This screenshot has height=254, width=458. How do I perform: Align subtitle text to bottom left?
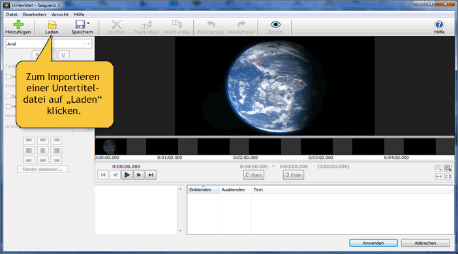click(x=29, y=160)
